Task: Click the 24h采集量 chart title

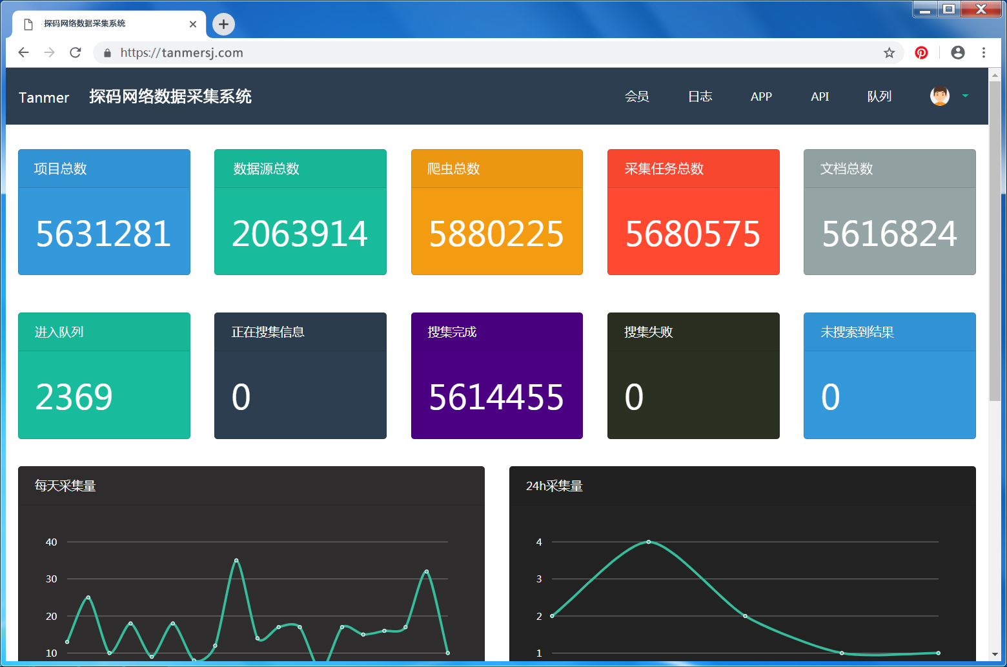Action: coord(554,486)
